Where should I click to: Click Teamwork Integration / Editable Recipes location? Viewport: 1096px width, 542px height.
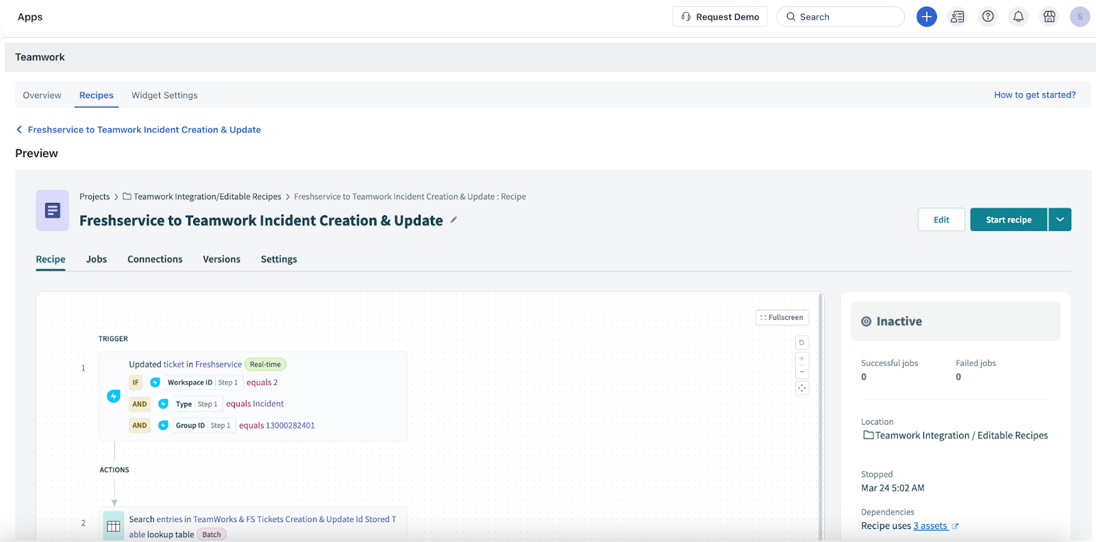tap(961, 435)
